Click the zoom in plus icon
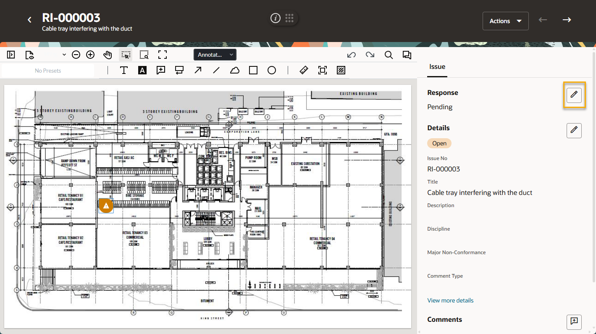The height and width of the screenshot is (334, 596). [90, 55]
